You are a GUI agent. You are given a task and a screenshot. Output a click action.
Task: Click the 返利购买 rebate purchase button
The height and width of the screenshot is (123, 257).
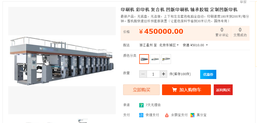(223, 90)
